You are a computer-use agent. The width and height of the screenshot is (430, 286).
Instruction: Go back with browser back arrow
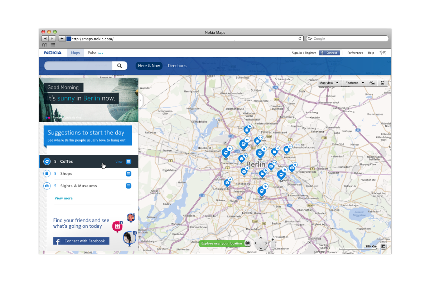[45, 39]
